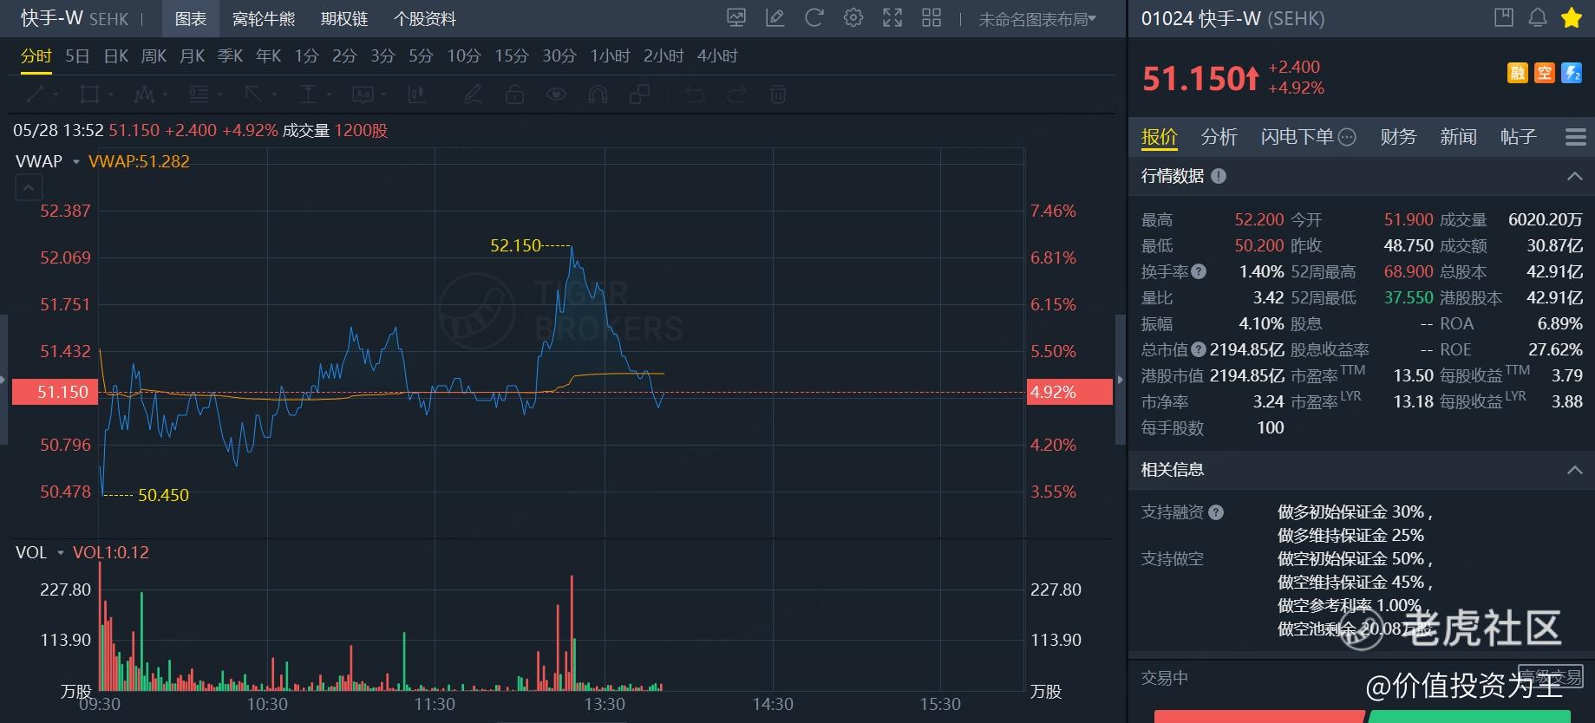Switch to the 窝轮牛熊 tab
This screenshot has width=1595, height=723.
pyautogui.click(x=264, y=19)
